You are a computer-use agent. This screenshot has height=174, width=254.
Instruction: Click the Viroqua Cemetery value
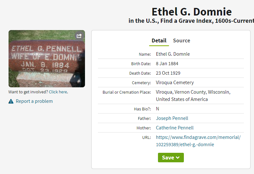click(x=175, y=83)
